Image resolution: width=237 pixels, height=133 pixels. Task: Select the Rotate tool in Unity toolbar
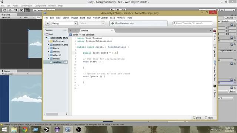pos(16,10)
